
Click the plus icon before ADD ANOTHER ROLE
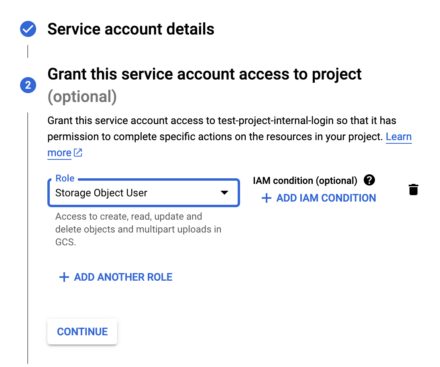[64, 277]
